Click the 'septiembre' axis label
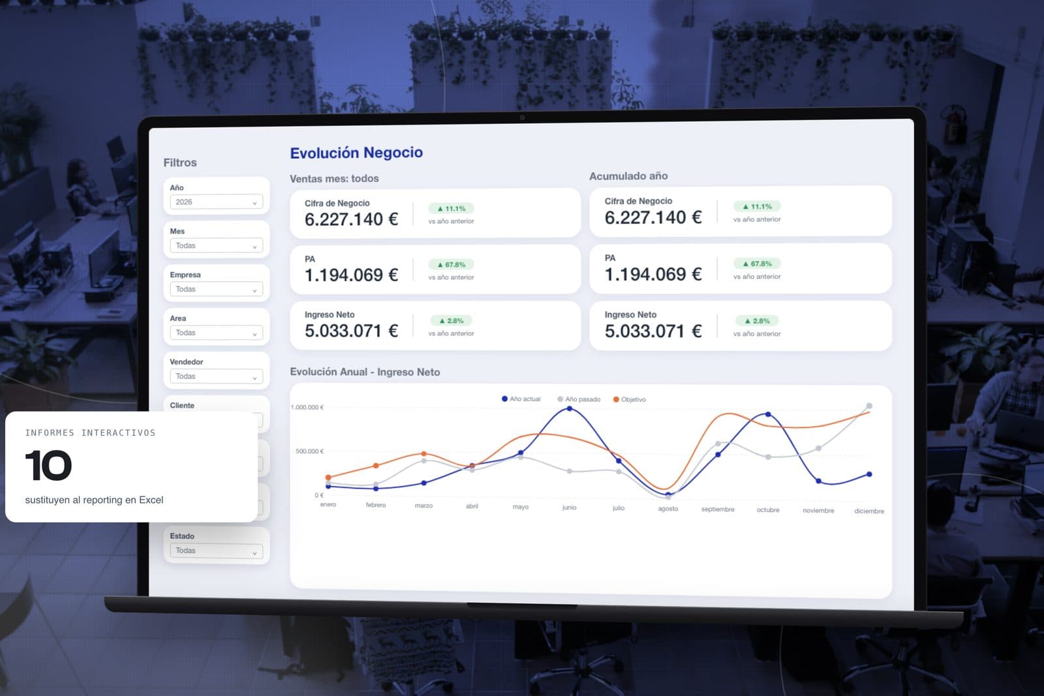This screenshot has height=696, width=1044. pyautogui.click(x=718, y=509)
